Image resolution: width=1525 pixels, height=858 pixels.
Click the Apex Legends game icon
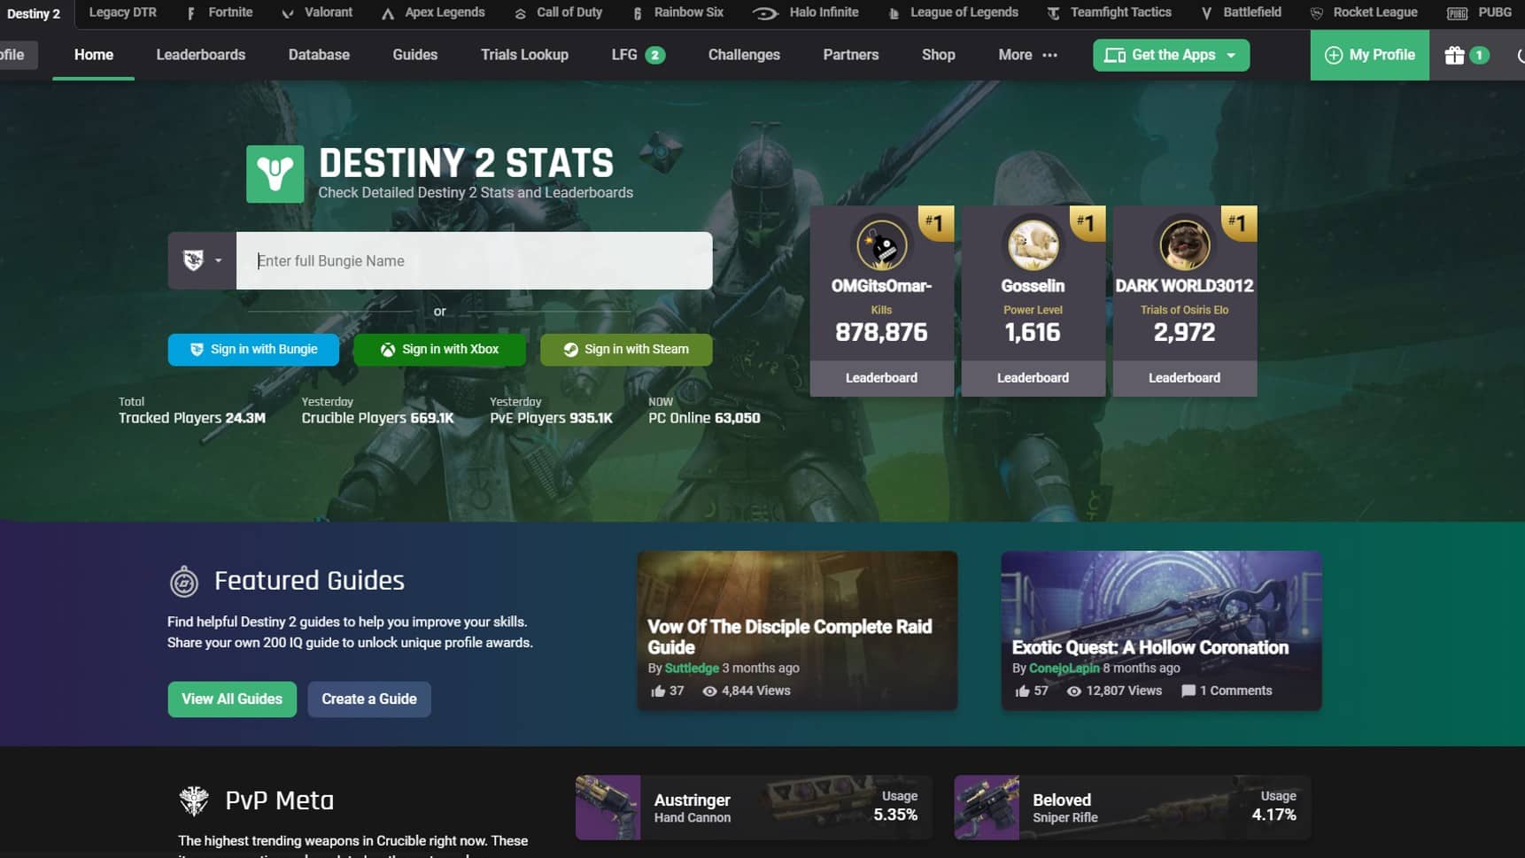[x=387, y=13]
